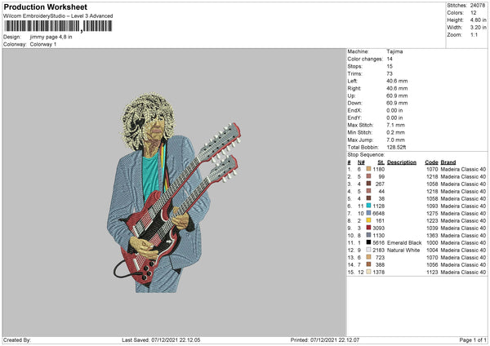490x346 pixels.
Task: Click thread code 1093 in stop row 6
Action: [432, 206]
